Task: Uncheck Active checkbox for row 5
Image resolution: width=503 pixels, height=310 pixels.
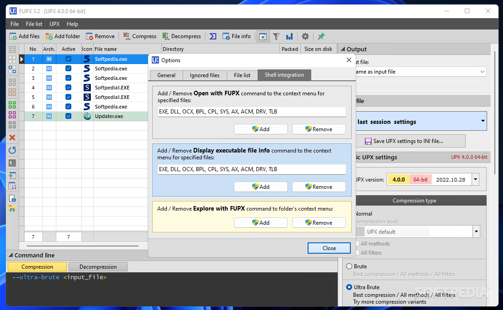Action: coord(68,97)
